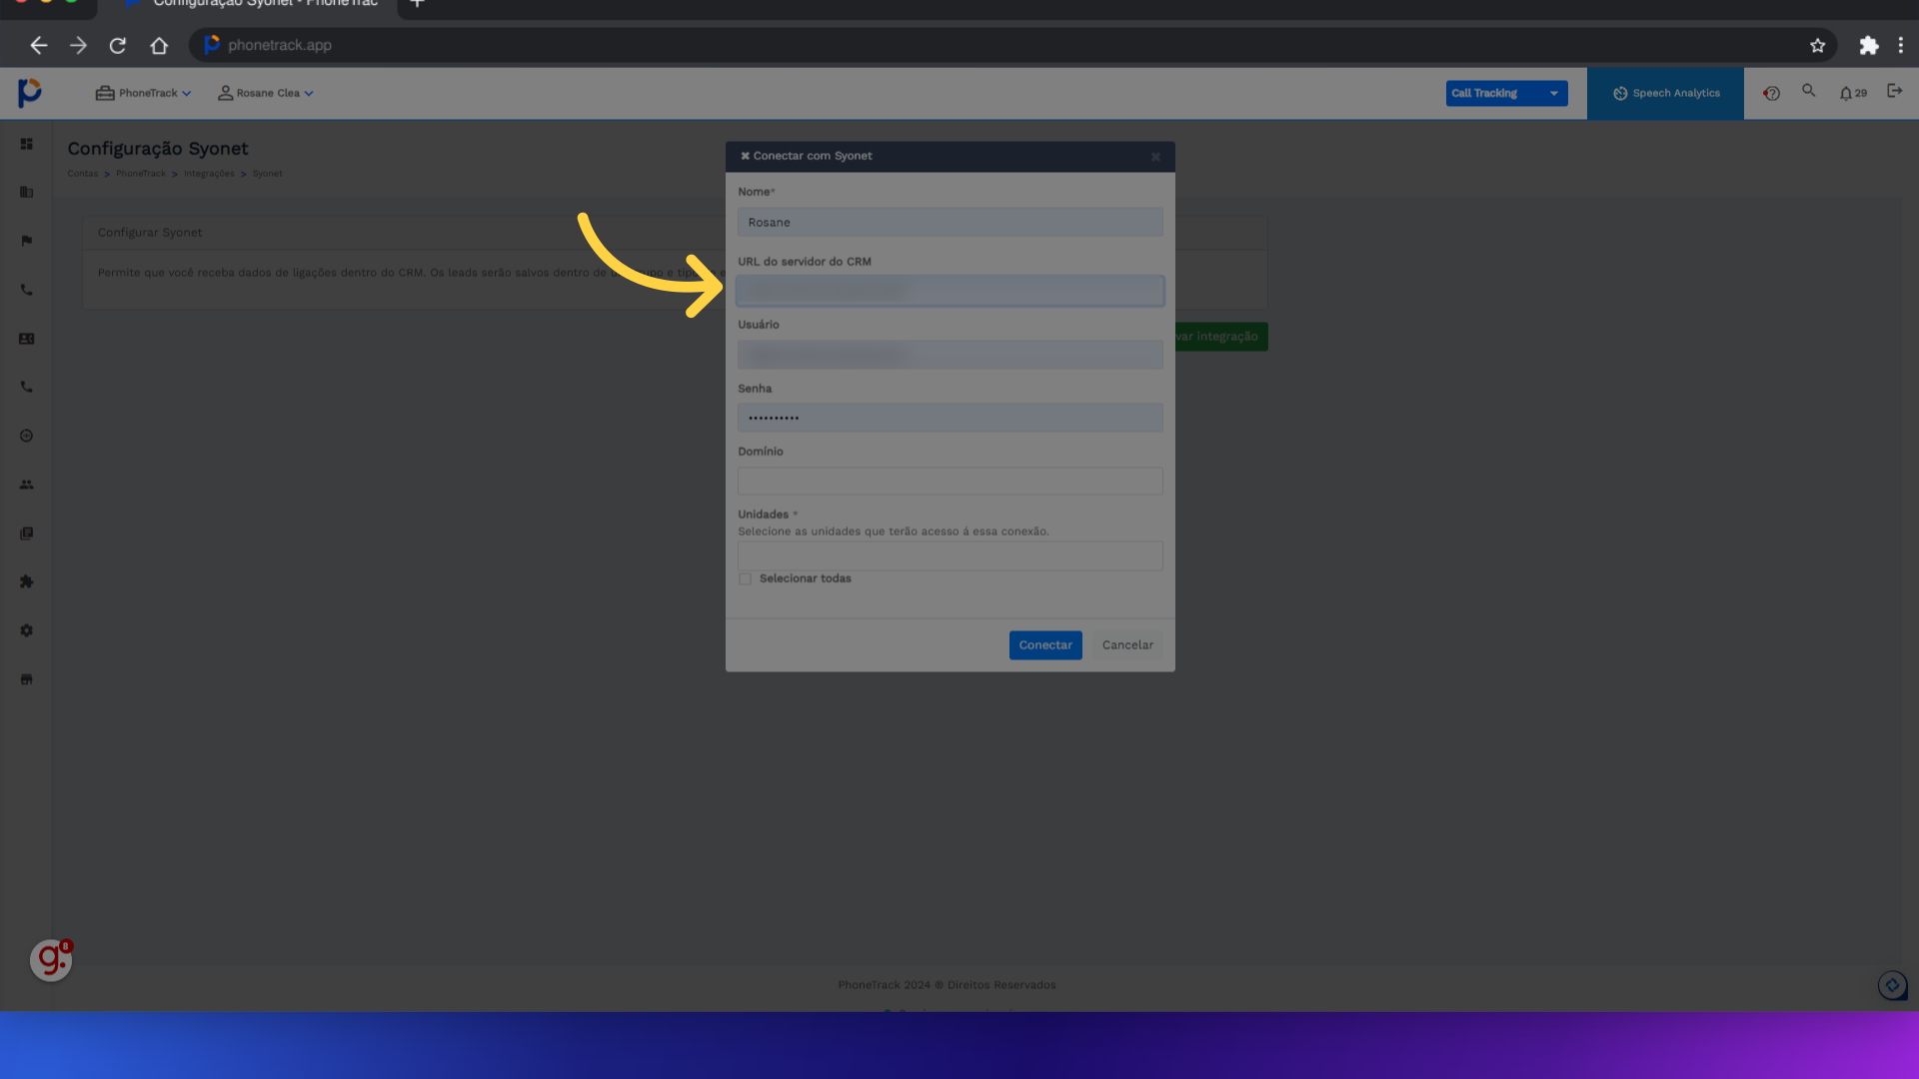Open the users group icon in sidebar

pos(27,485)
